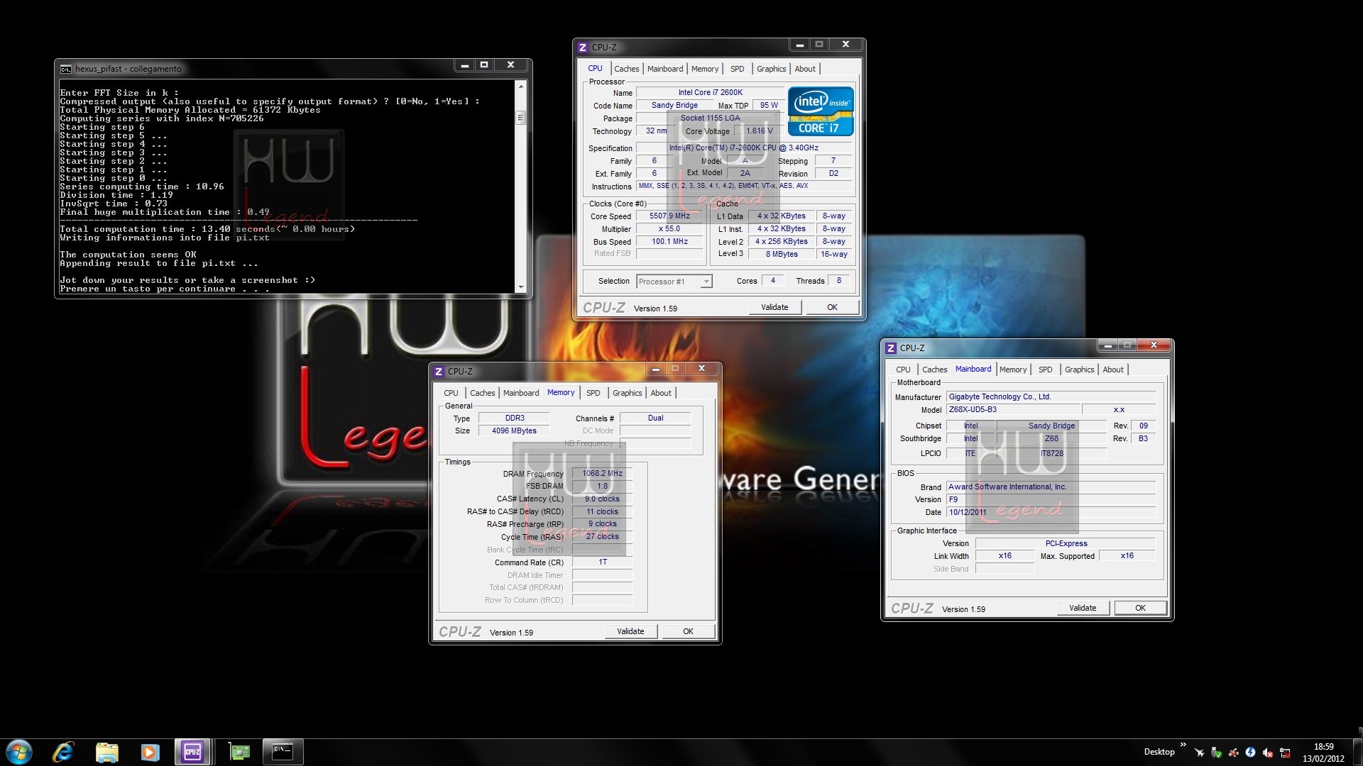
Task: Click the Multiplier value x 55.0
Action: (669, 229)
